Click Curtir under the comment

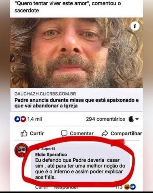click(41, 187)
